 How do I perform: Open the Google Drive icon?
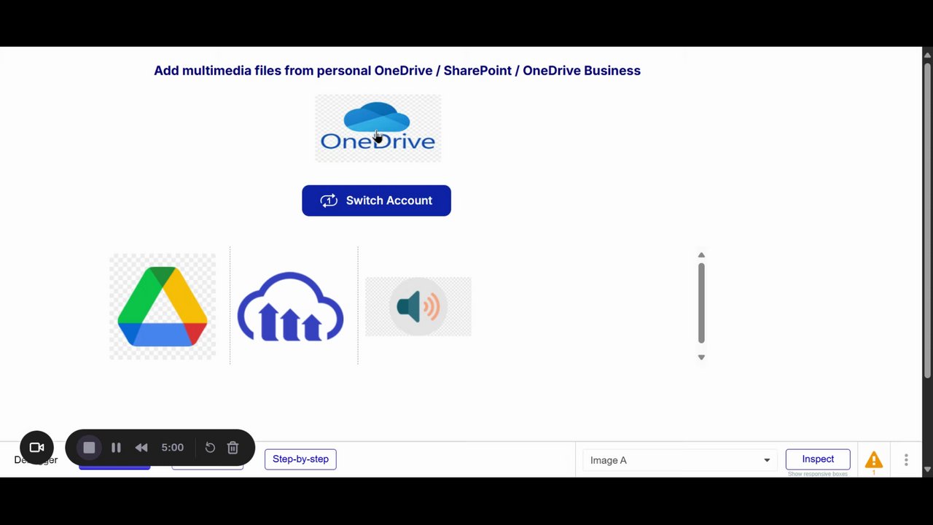pyautogui.click(x=163, y=307)
